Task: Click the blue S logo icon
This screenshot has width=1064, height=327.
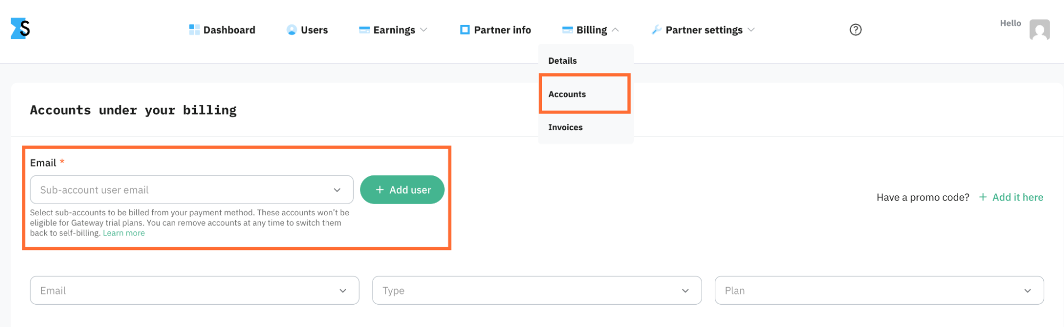Action: [x=20, y=28]
